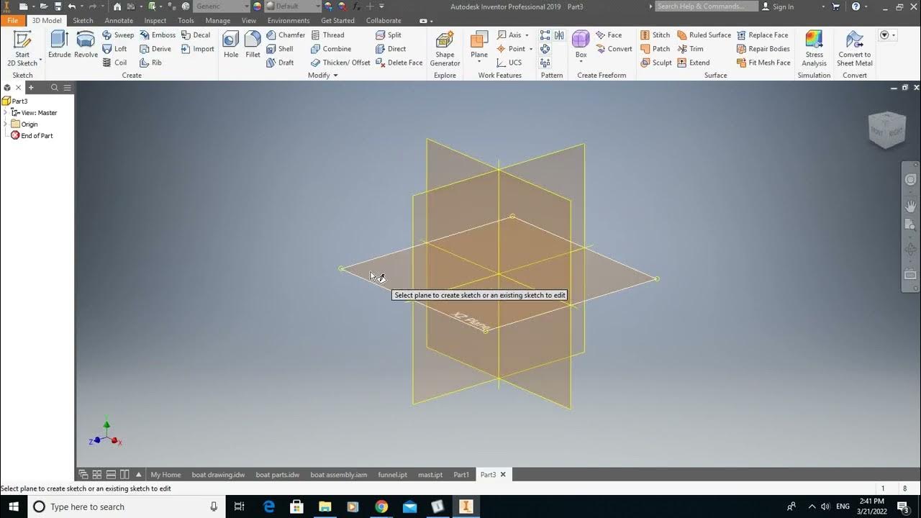
Task: Choose the Chamfer tool
Action: click(x=286, y=35)
